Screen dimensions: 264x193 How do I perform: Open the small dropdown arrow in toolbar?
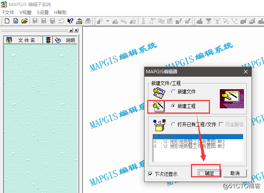click(108, 21)
